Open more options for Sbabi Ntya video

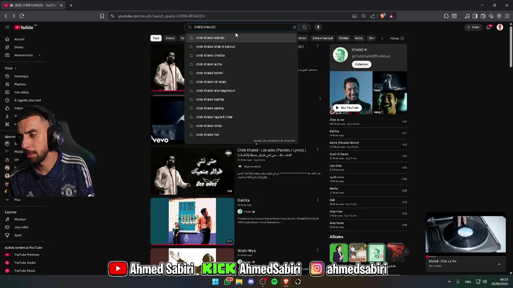click(x=318, y=250)
